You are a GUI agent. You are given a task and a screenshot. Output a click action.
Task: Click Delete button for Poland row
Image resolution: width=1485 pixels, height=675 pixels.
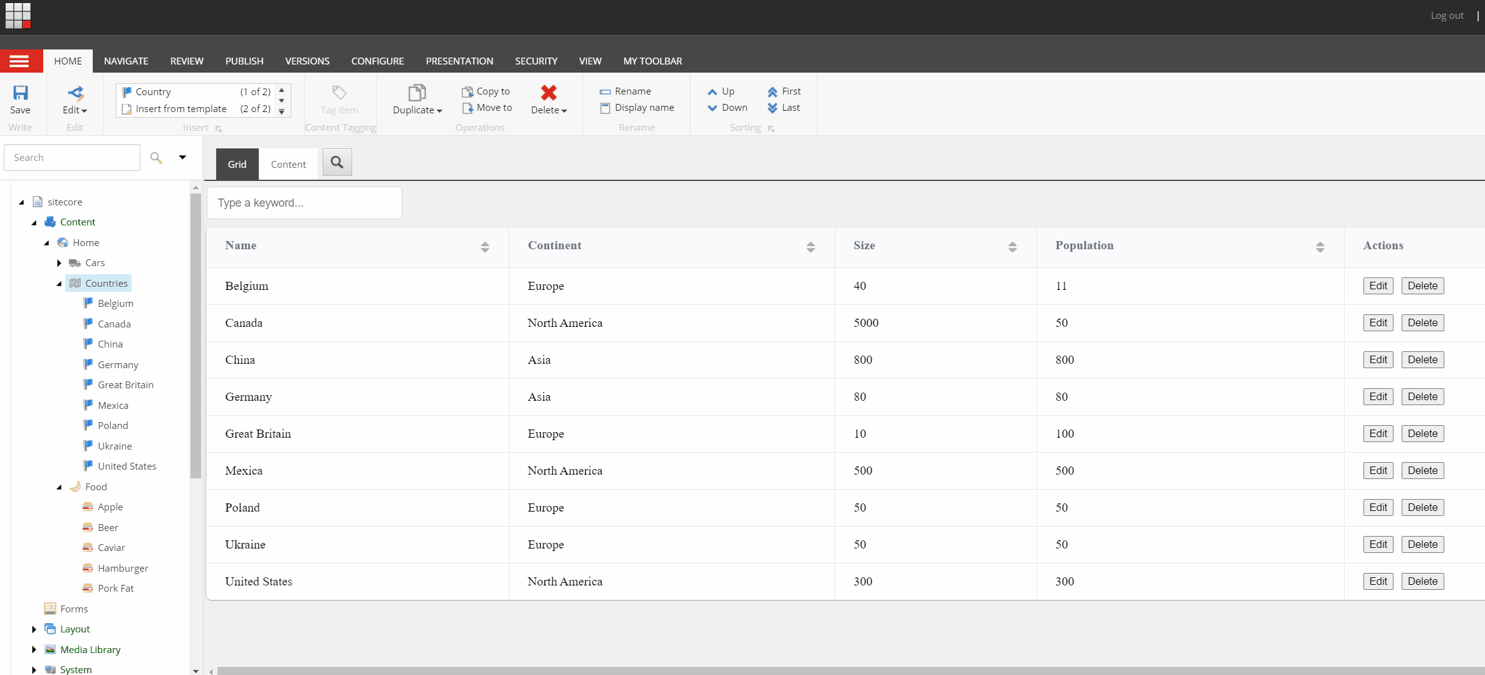coord(1422,507)
